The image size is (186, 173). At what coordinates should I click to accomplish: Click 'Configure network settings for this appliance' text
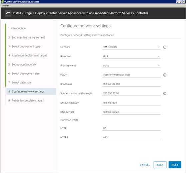87,35
